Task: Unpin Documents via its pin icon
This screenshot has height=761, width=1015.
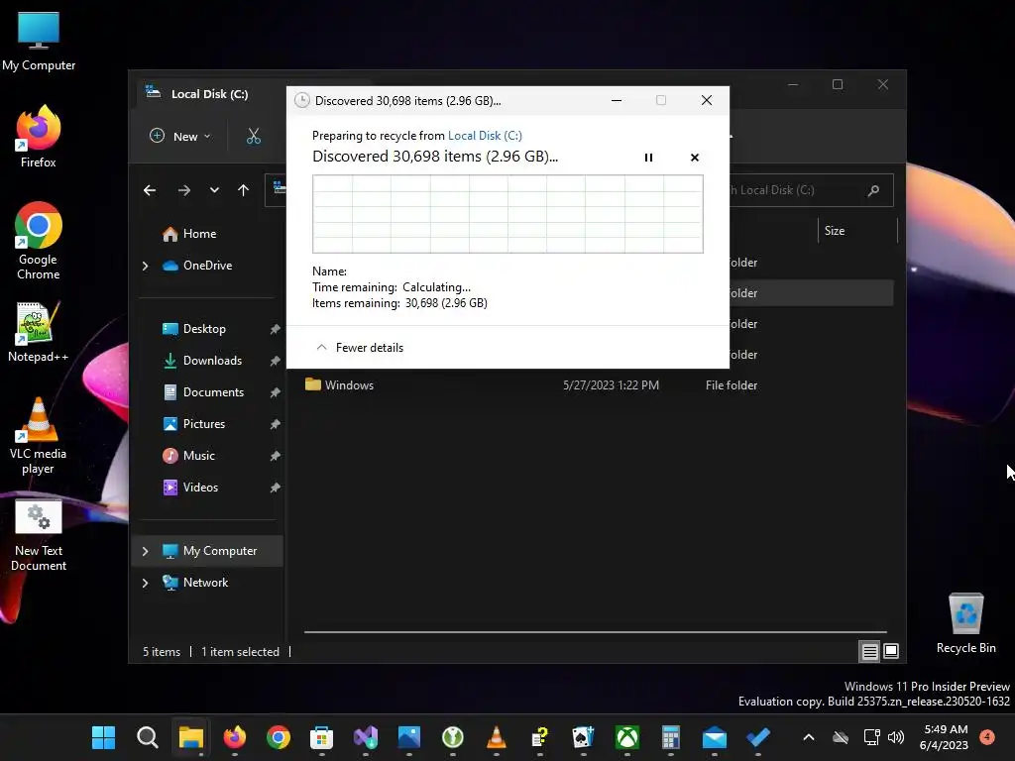Action: [276, 392]
